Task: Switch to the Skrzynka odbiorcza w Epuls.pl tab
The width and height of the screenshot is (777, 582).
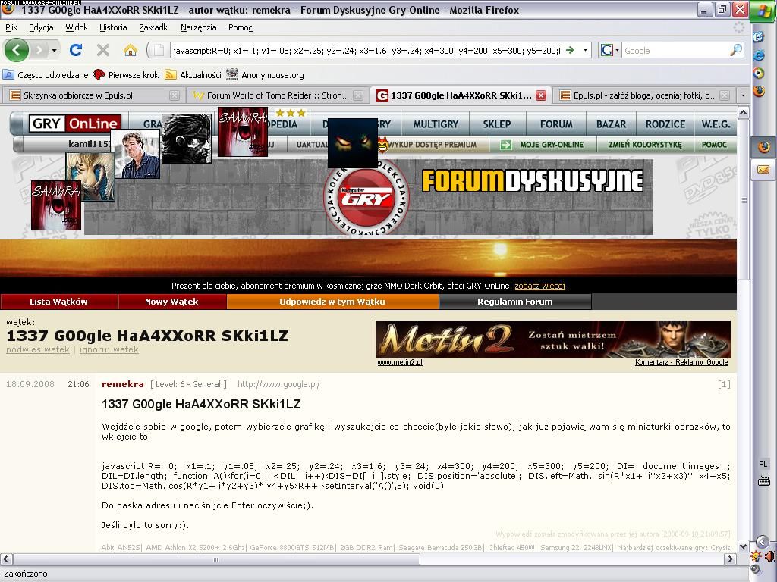Action: pyautogui.click(x=93, y=95)
